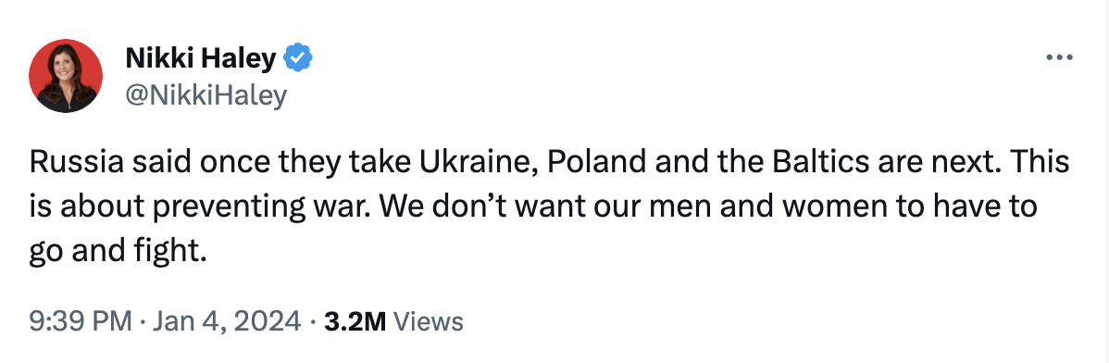Click the blue verified checkmark badge
Viewport: 1109px width, 363px height.
click(x=298, y=57)
